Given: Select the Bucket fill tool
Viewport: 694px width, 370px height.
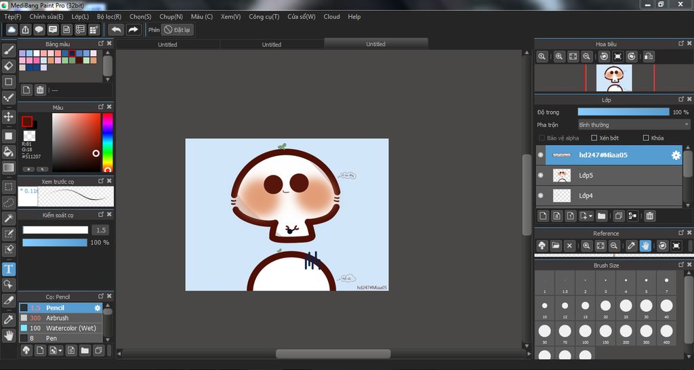Looking at the screenshot, I should [x=8, y=152].
